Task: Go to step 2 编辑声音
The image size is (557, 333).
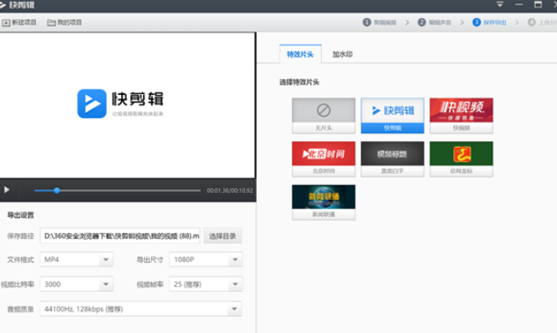Action: tap(434, 22)
